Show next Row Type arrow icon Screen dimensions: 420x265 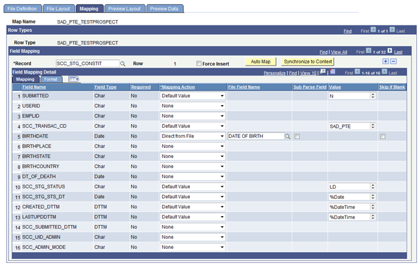(392, 29)
